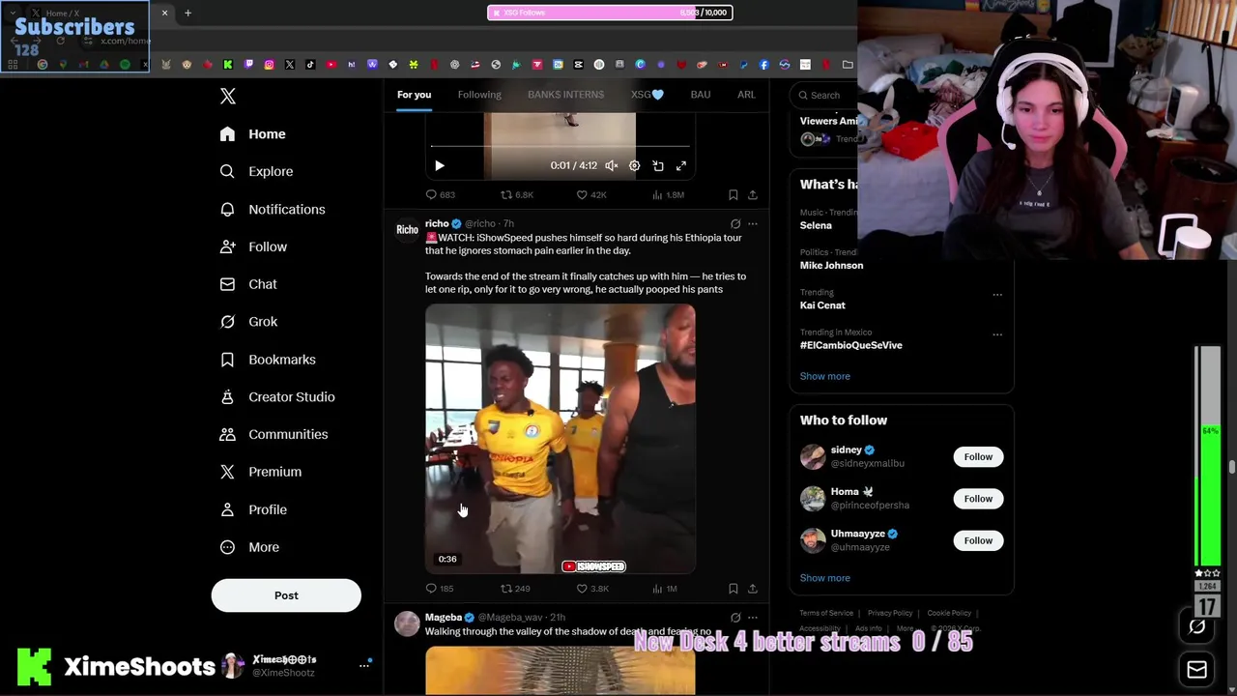The image size is (1237, 696).
Task: View richo's post analytics 1M
Action: click(665, 588)
